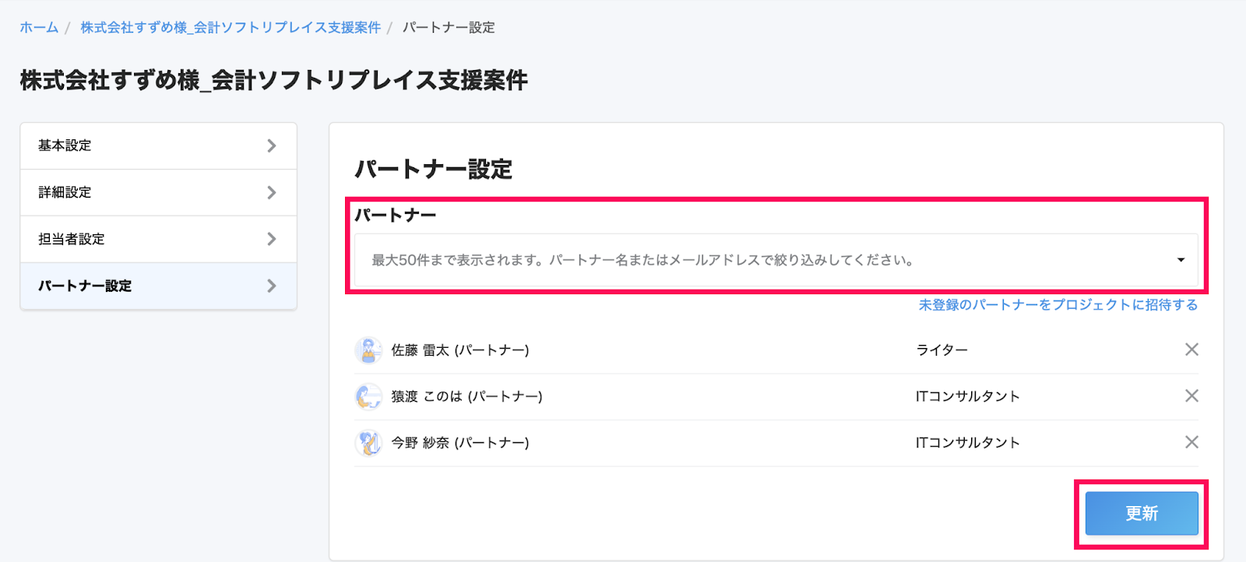Select パートナー設定 in side menu
This screenshot has height=562, width=1246.
coord(158,286)
